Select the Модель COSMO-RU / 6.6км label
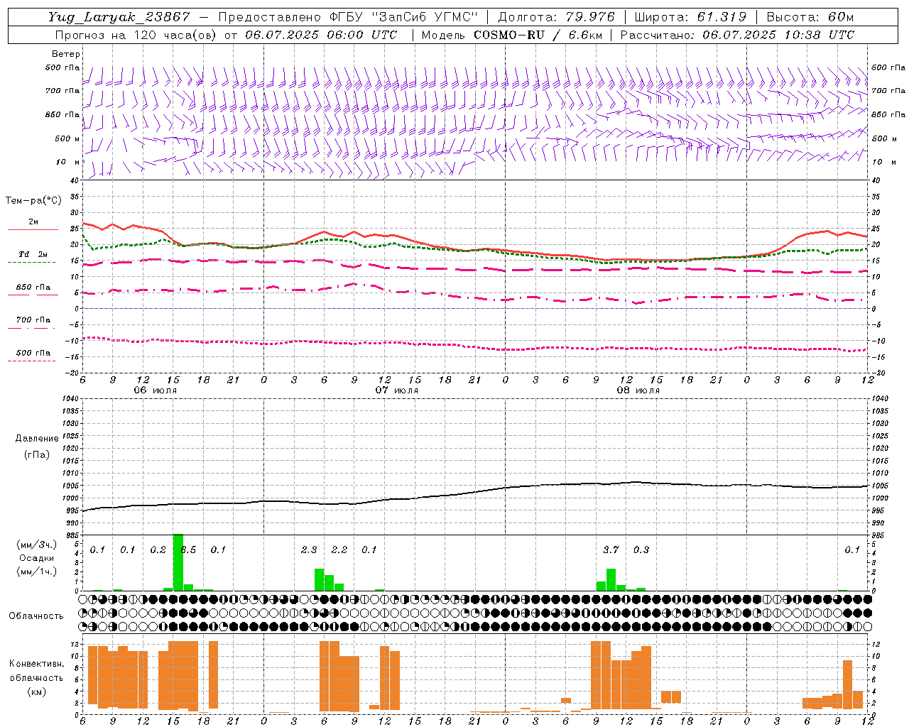 512,35
